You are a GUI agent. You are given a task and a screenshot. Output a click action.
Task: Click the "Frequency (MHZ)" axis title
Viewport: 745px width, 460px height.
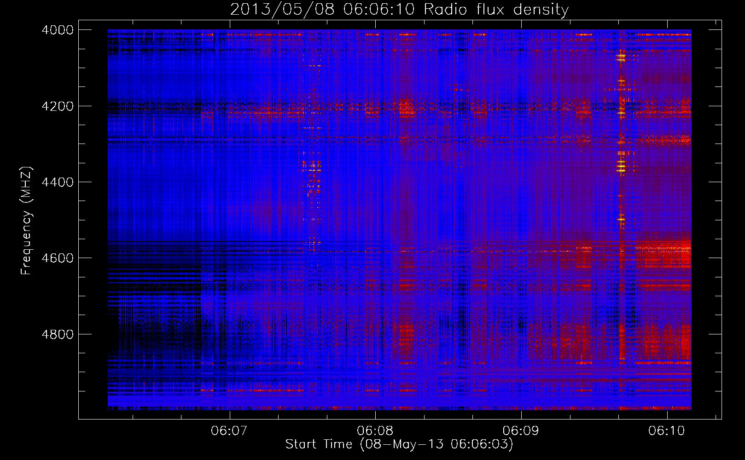(x=27, y=221)
